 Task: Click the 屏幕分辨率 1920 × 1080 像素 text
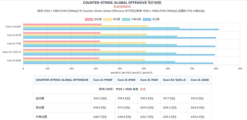coord(118,89)
